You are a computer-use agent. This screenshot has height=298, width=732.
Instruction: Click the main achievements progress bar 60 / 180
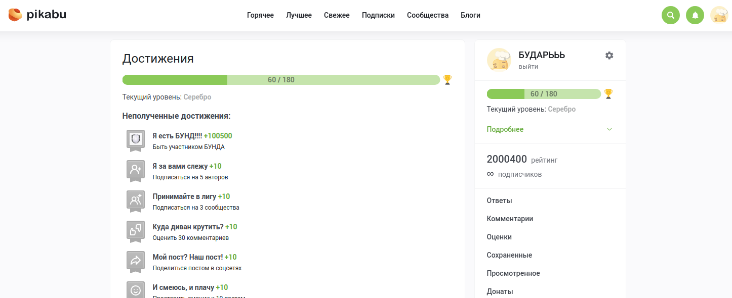(x=281, y=80)
